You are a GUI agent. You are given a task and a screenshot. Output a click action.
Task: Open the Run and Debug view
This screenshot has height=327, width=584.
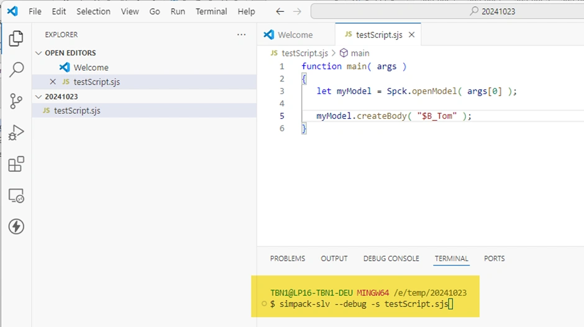(16, 132)
